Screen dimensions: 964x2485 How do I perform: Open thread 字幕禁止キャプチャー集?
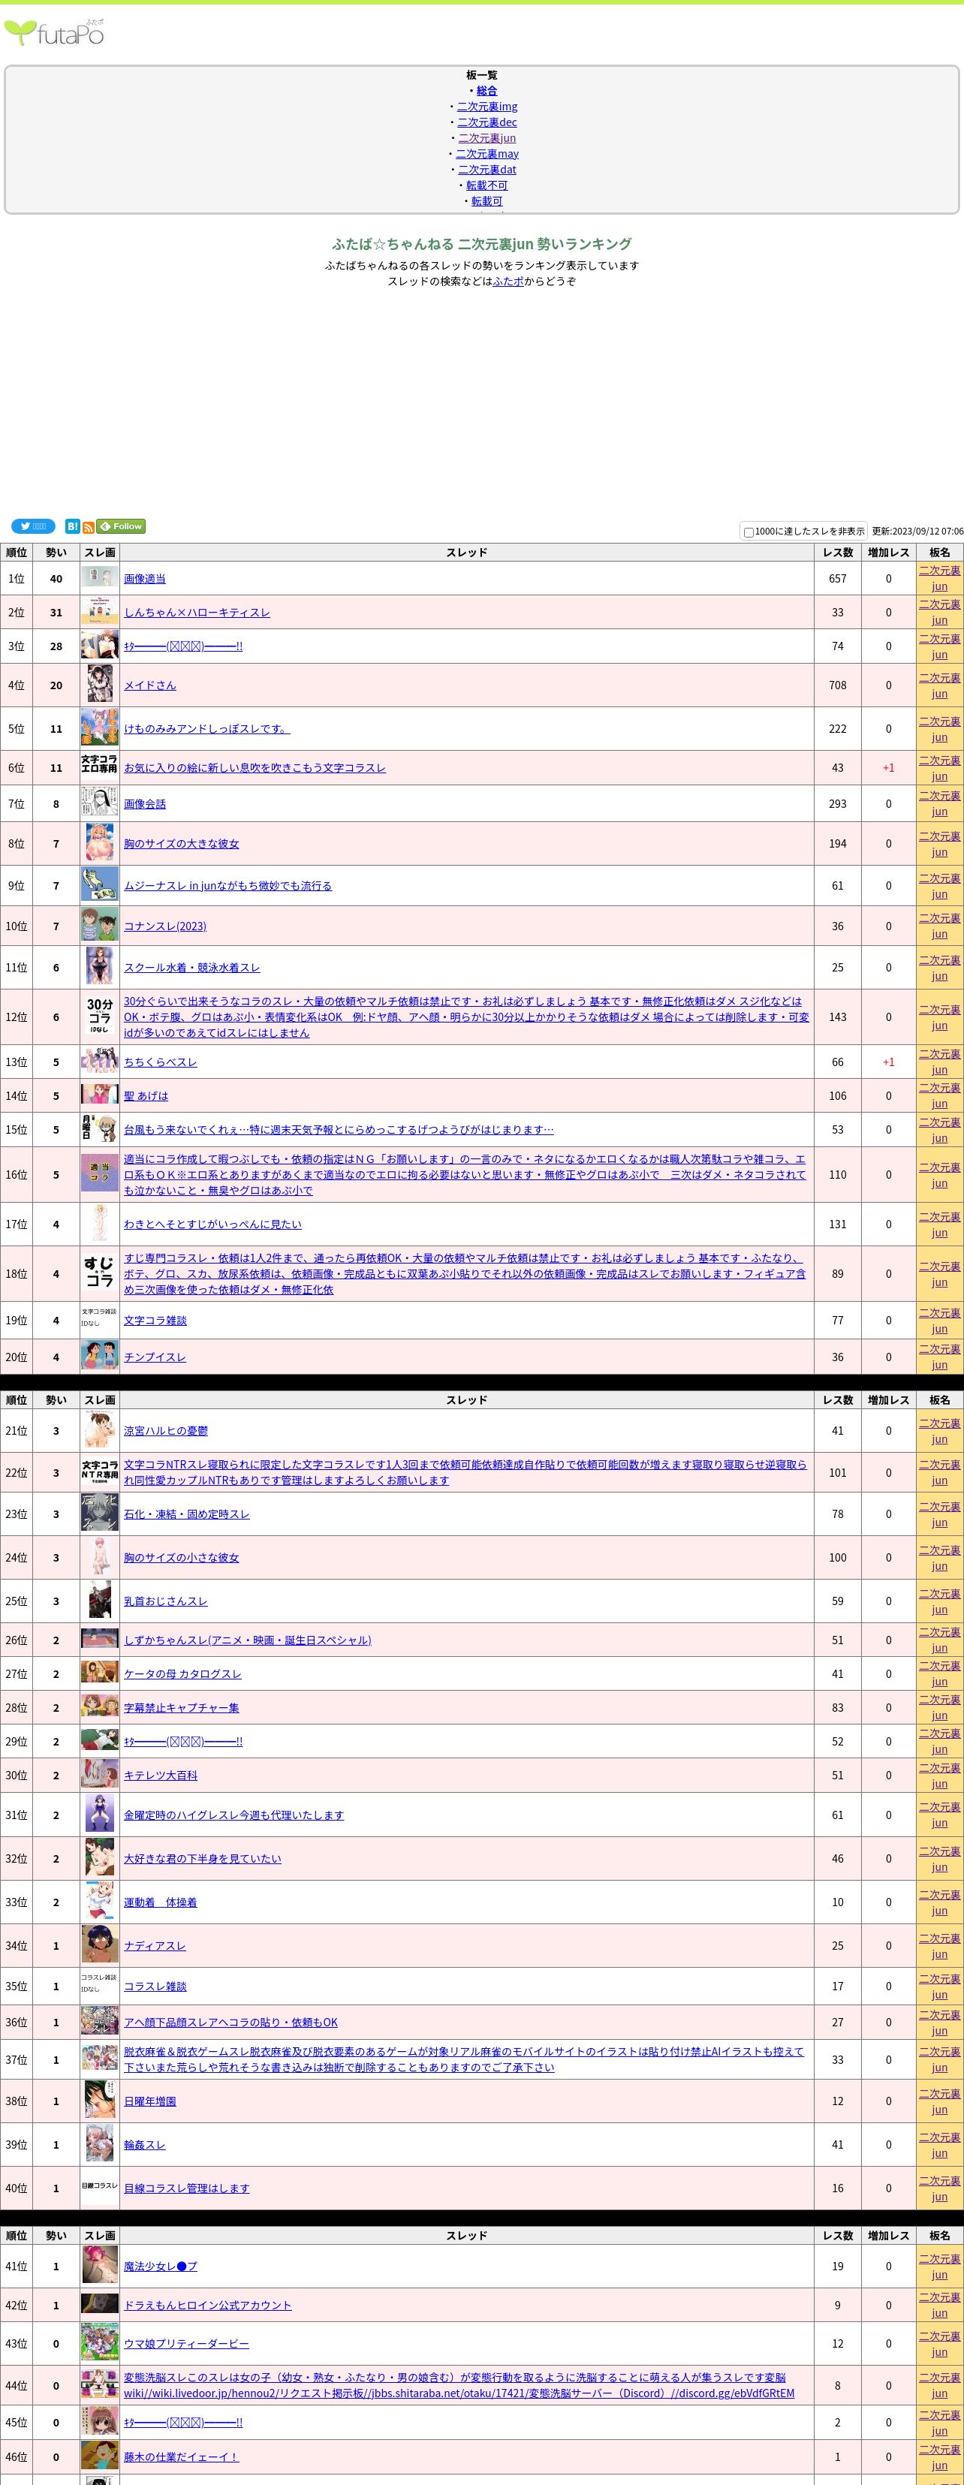[182, 1707]
